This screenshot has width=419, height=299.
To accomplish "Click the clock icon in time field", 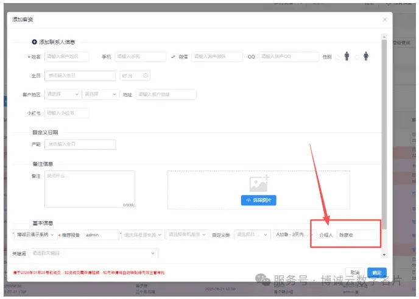I will [146, 76].
